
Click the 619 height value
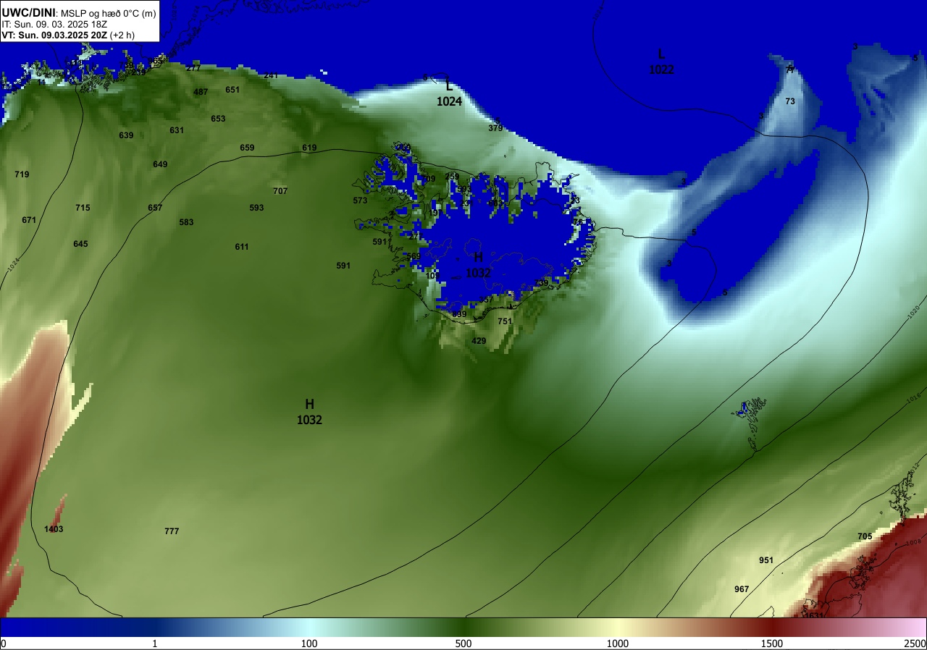tap(309, 148)
